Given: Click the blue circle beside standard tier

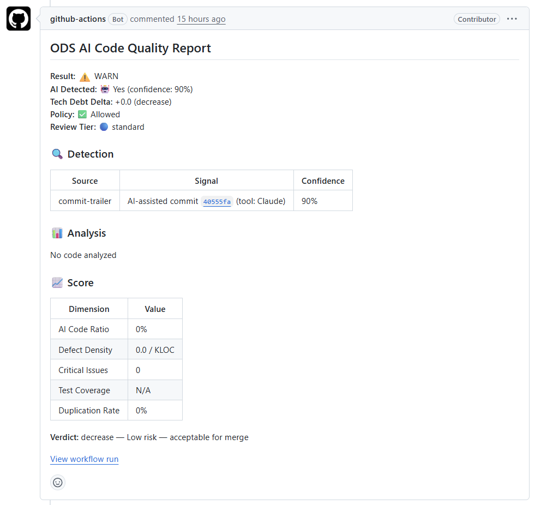Looking at the screenshot, I should pos(104,127).
